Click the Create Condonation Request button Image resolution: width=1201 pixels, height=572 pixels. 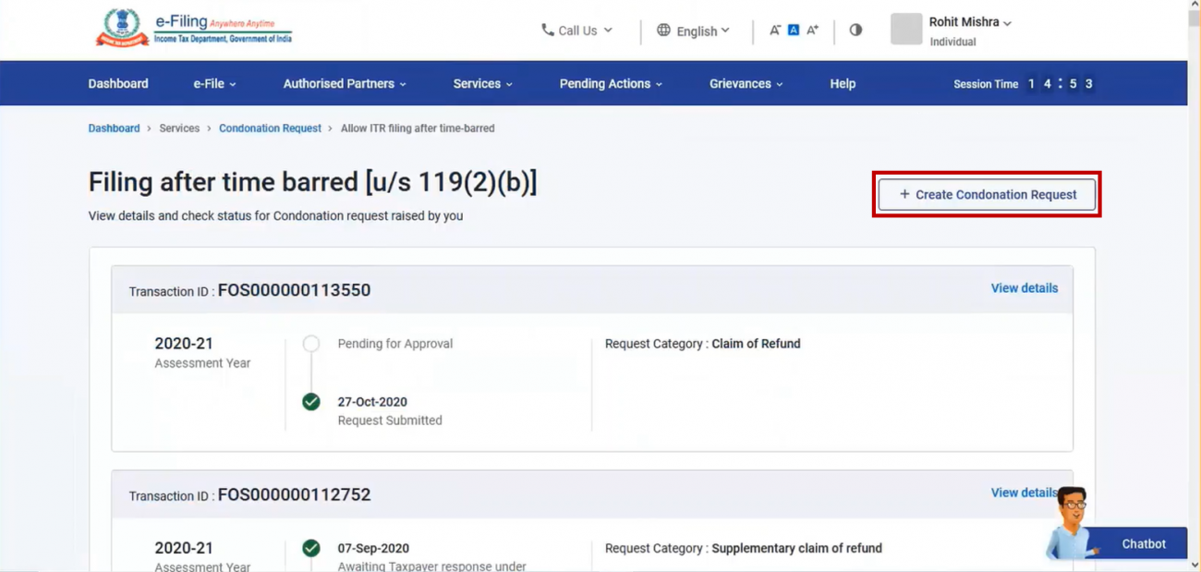coord(987,195)
